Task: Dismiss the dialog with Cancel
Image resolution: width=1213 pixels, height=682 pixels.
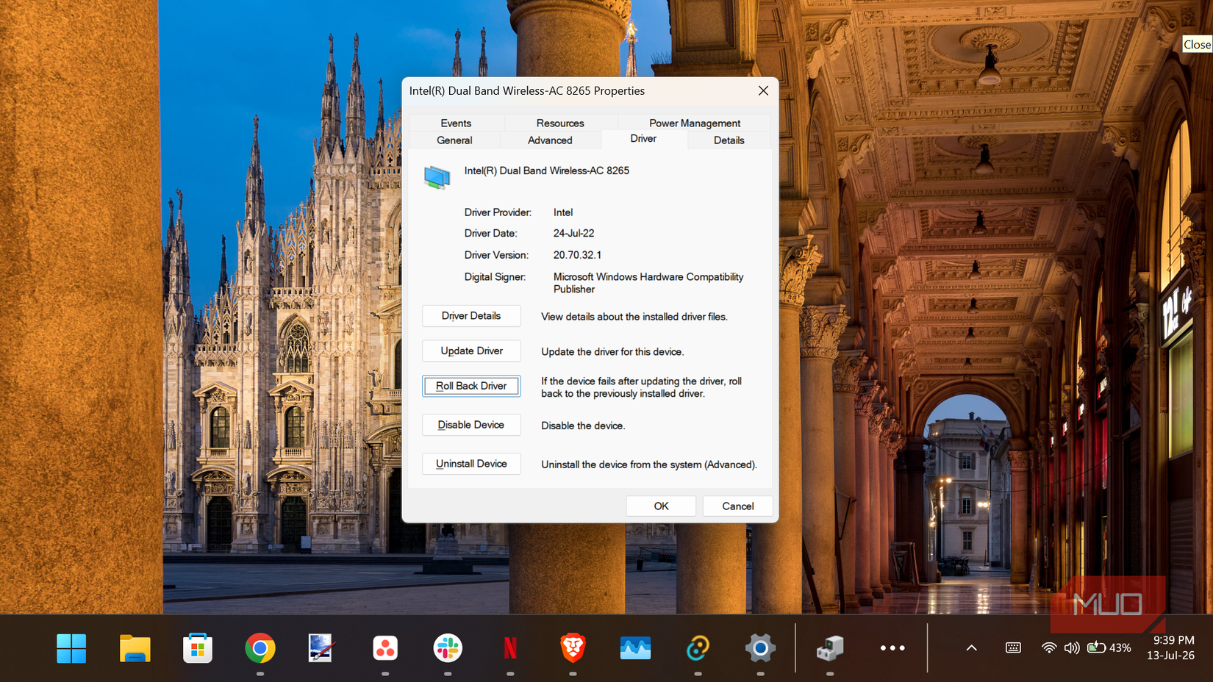Action: point(737,506)
